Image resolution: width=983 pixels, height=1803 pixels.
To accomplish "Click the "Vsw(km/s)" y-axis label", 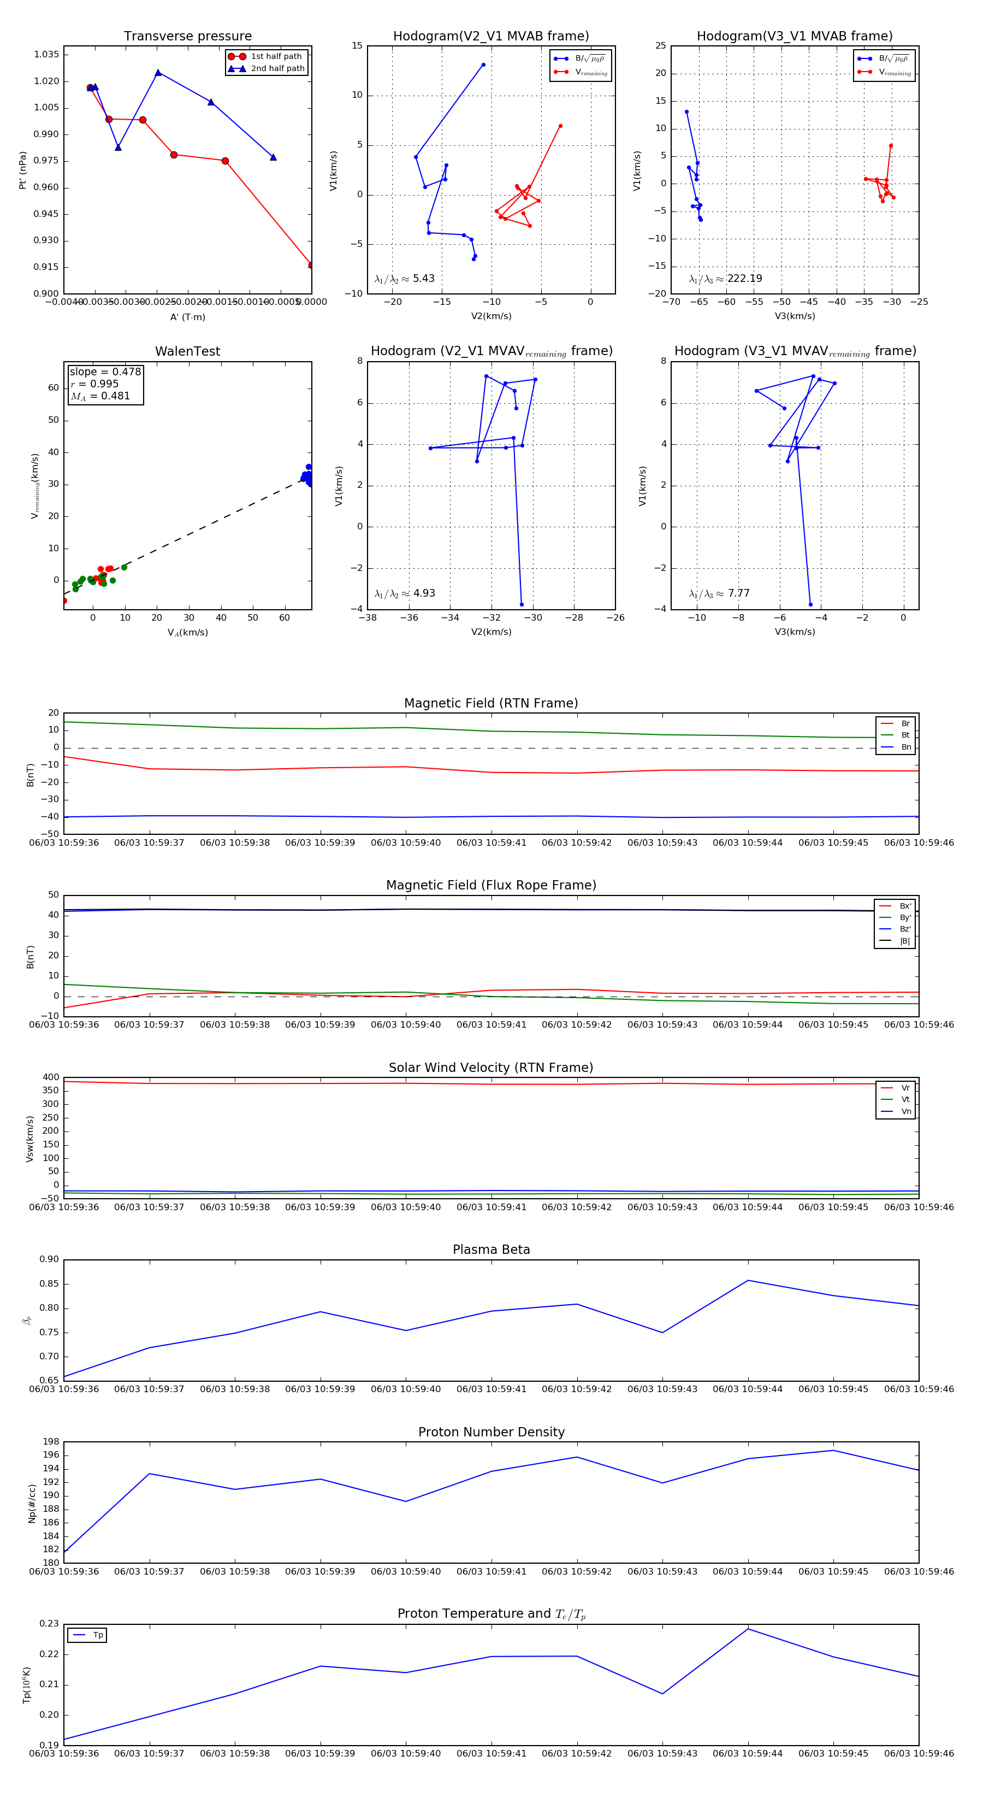I will 30,1139.
